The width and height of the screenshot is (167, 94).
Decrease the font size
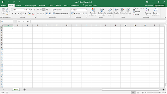[34, 10]
